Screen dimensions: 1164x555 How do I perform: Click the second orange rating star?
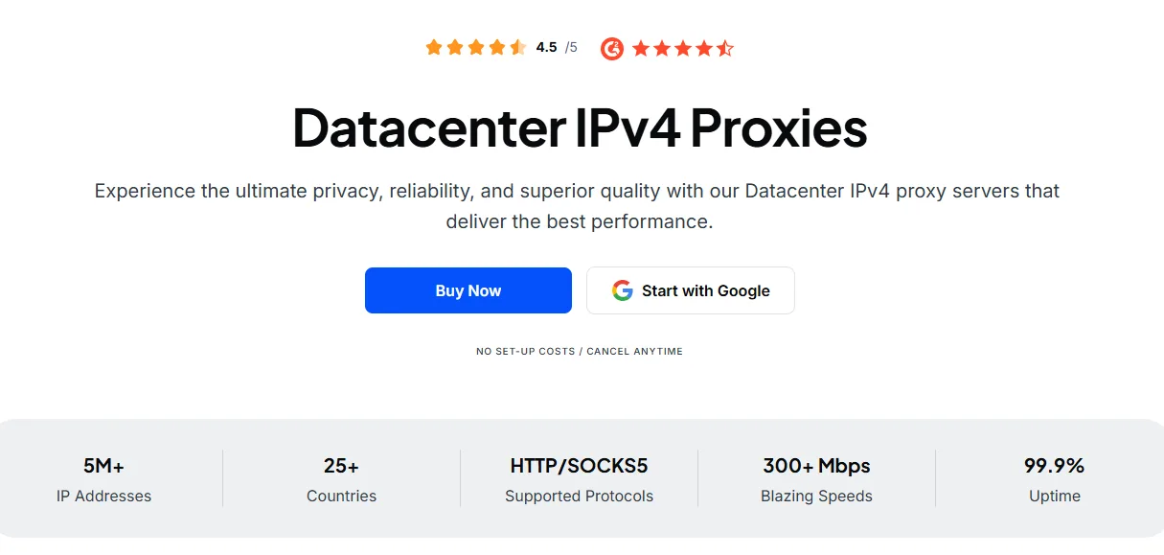(455, 47)
